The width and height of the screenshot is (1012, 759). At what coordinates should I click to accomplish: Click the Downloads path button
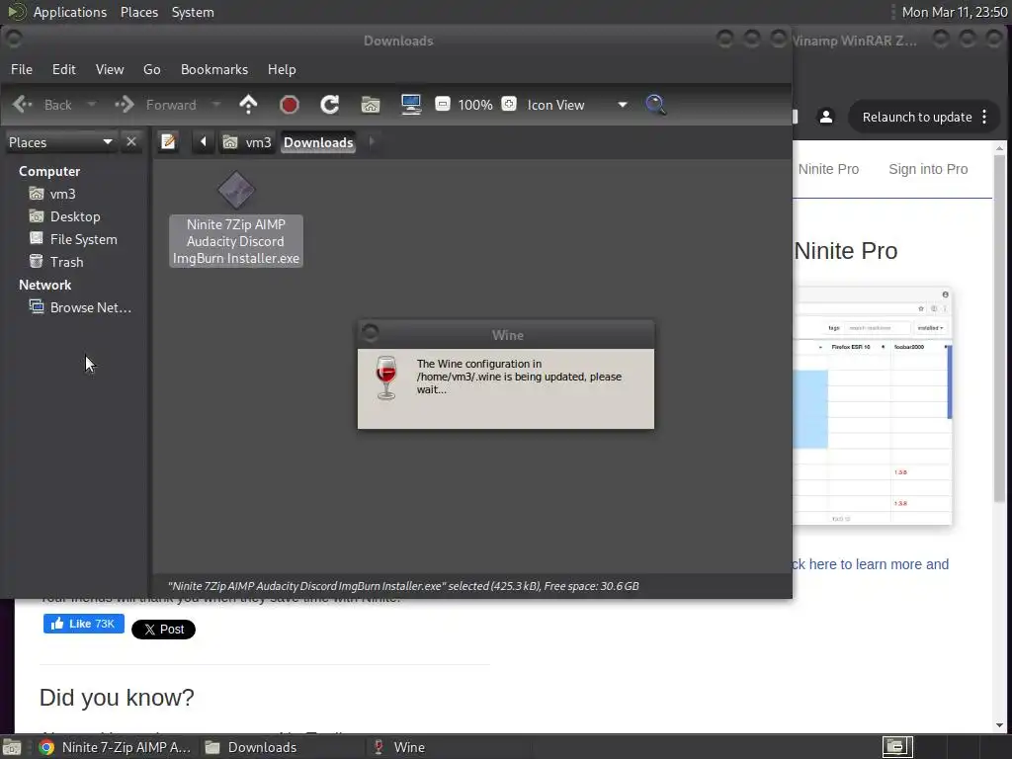point(319,142)
